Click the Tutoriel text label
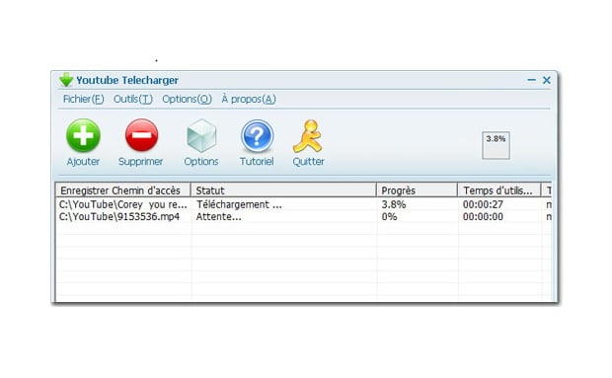612x378 pixels. pos(257,162)
